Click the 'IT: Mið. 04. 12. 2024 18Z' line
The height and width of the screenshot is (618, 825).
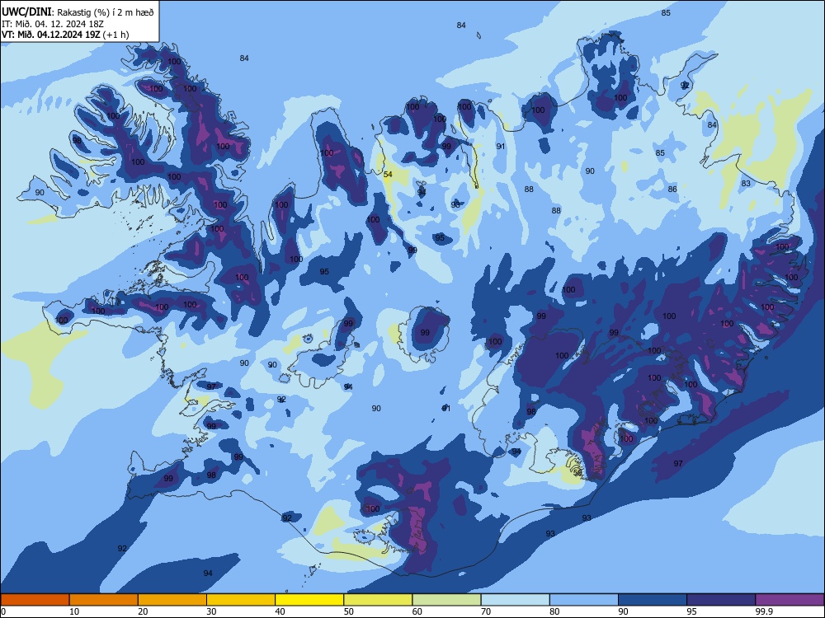[53, 24]
